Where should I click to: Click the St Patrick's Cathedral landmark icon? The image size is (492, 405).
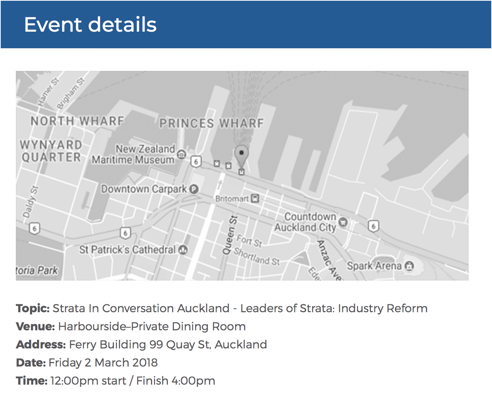183,249
